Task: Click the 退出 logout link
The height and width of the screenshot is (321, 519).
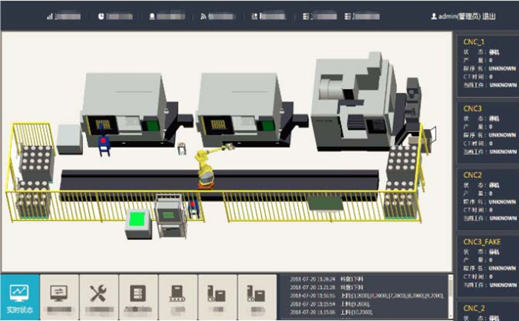Action: coord(489,16)
